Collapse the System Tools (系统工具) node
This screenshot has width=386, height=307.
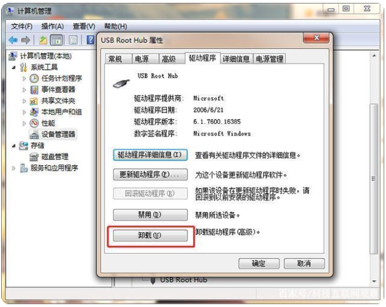[14, 67]
